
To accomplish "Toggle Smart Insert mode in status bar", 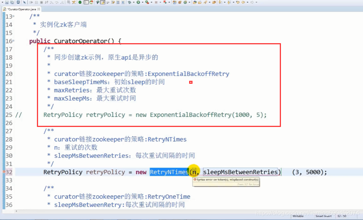I will pos(323,216).
